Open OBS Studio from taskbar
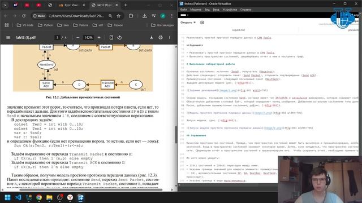Image resolution: width=362 pixels, height=203 pixels. 60,197
